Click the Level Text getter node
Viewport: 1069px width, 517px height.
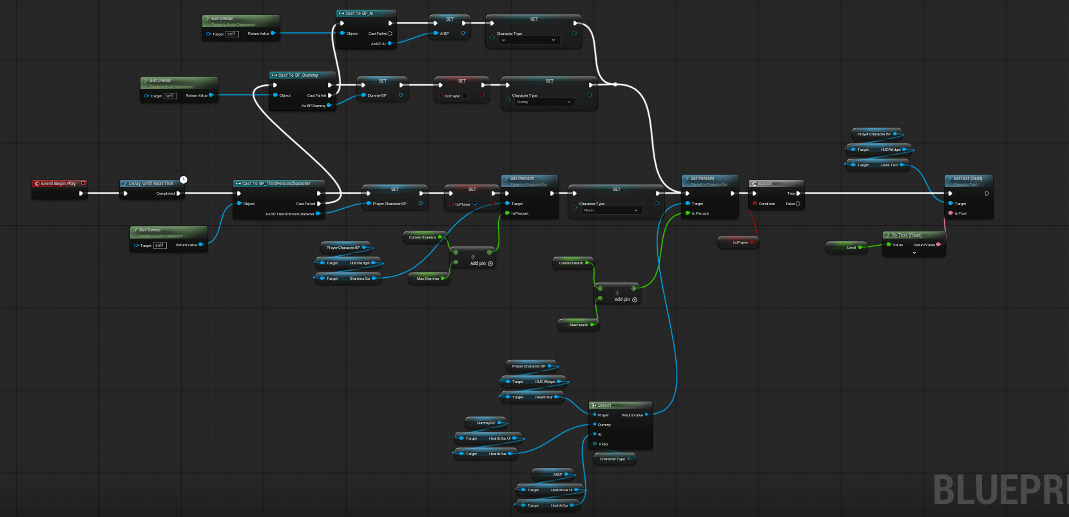[x=878, y=165]
